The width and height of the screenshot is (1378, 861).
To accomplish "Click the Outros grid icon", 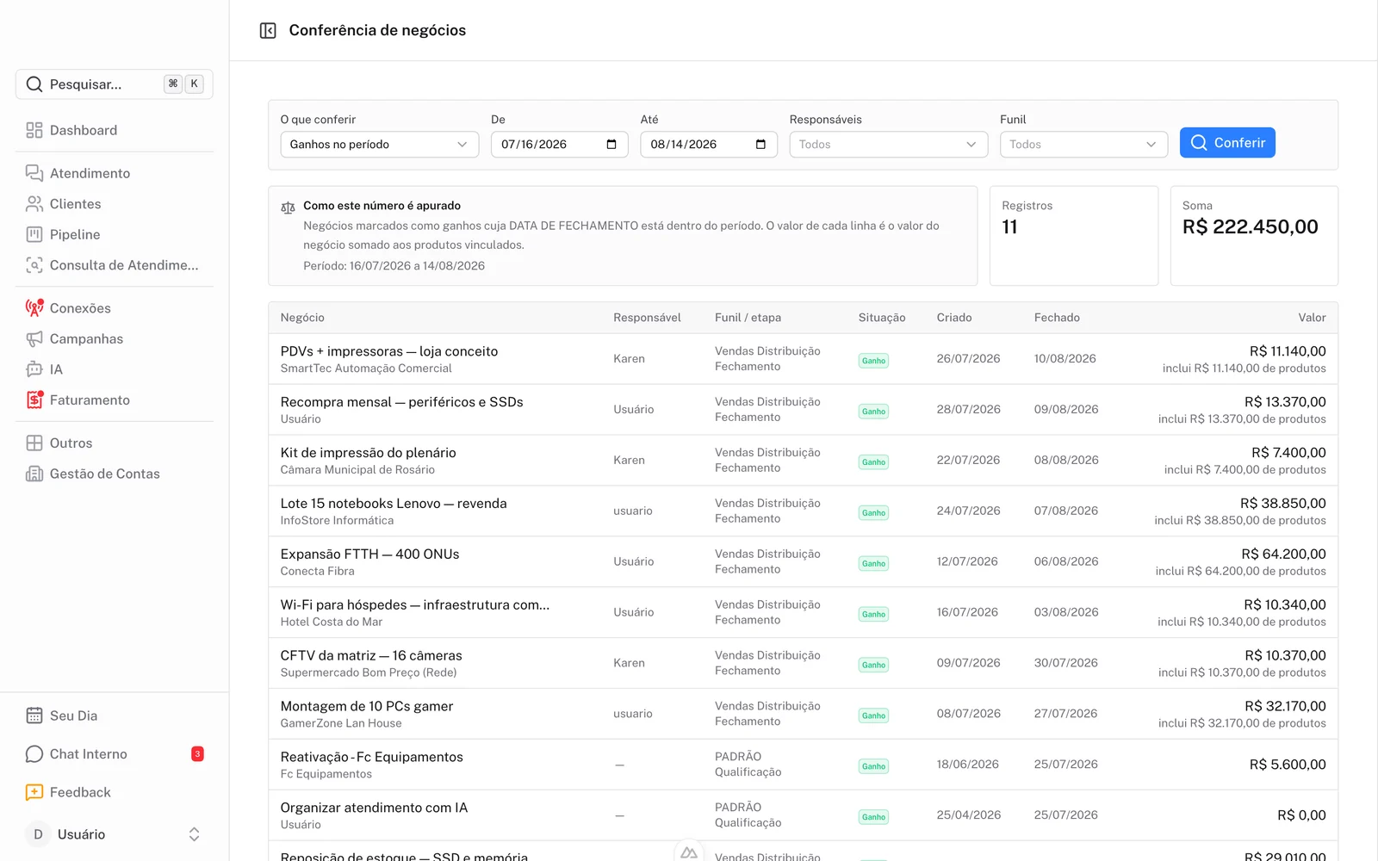I will point(34,443).
